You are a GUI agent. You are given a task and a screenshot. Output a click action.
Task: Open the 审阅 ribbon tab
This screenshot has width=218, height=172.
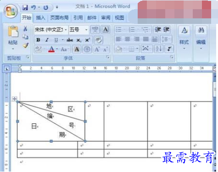(x=106, y=18)
